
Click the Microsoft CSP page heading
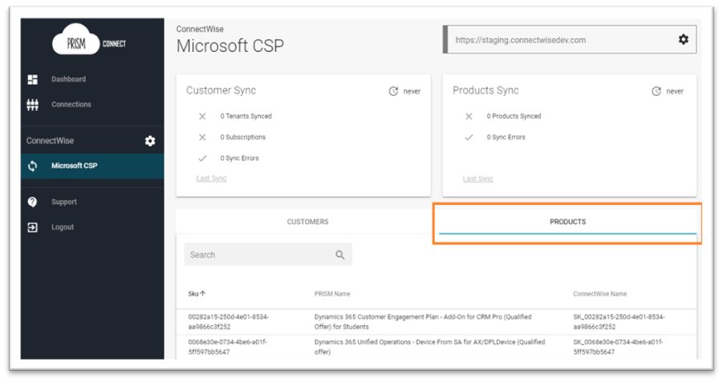point(230,46)
